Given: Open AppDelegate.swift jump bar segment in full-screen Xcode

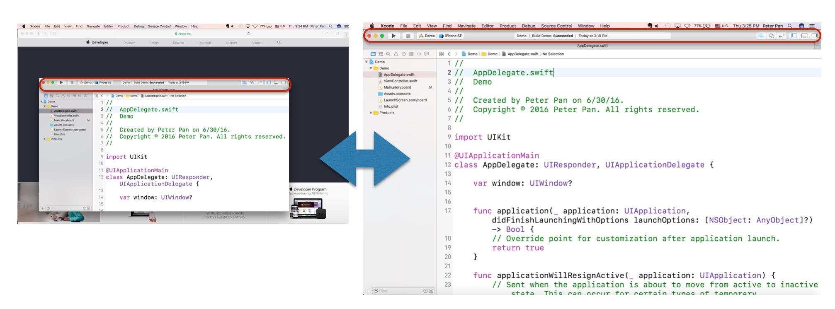Looking at the screenshot, I should click(x=520, y=54).
